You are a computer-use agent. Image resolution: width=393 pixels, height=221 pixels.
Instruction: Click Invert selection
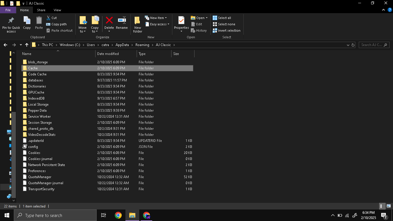click(226, 31)
